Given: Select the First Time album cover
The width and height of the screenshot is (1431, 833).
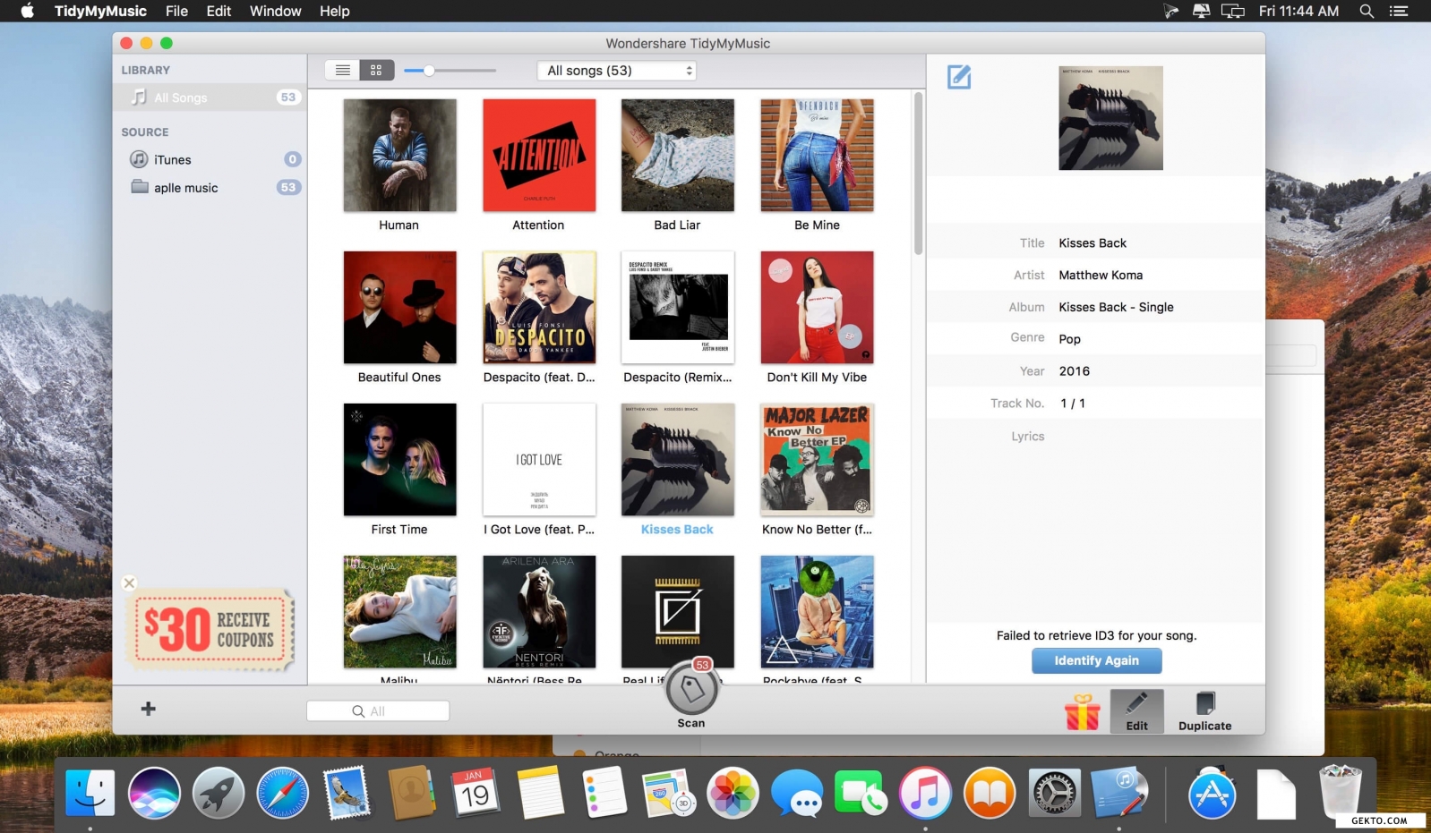Looking at the screenshot, I should point(399,459).
